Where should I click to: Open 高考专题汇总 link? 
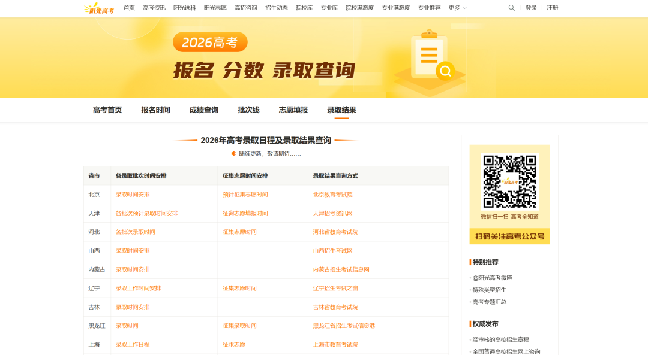click(x=490, y=302)
